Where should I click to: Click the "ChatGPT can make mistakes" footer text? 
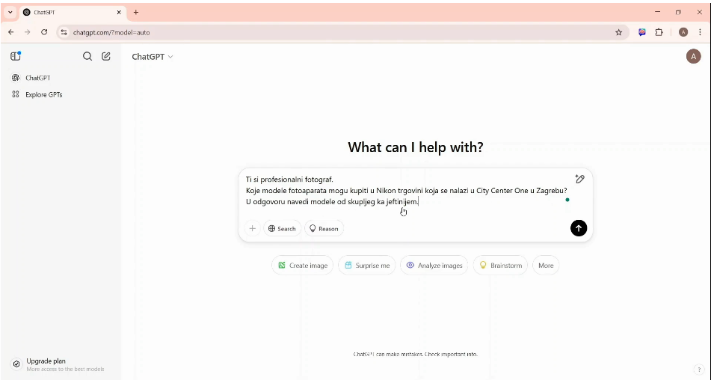416,354
